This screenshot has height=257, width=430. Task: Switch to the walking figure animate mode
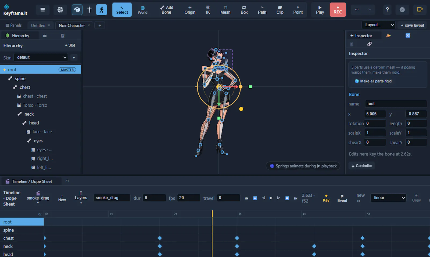tap(101, 10)
